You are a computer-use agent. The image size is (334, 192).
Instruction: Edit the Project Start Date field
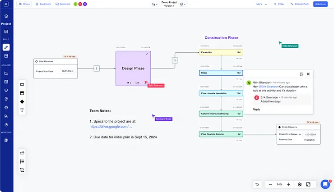point(67,71)
